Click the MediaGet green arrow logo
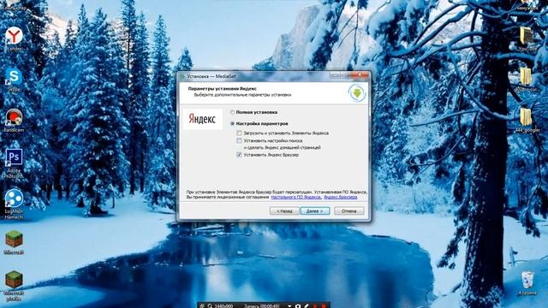The height and width of the screenshot is (308, 548). (357, 93)
